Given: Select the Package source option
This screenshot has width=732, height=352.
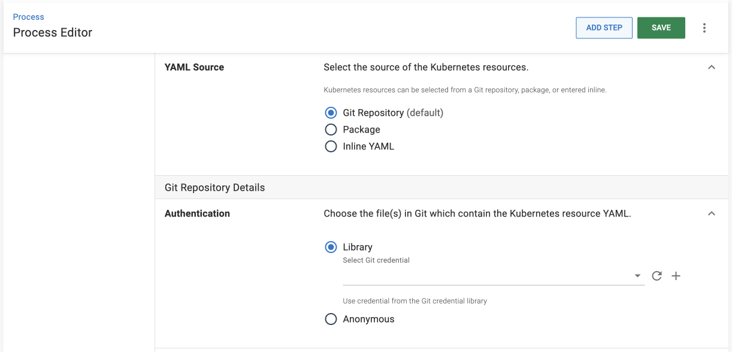Looking at the screenshot, I should [x=331, y=130].
